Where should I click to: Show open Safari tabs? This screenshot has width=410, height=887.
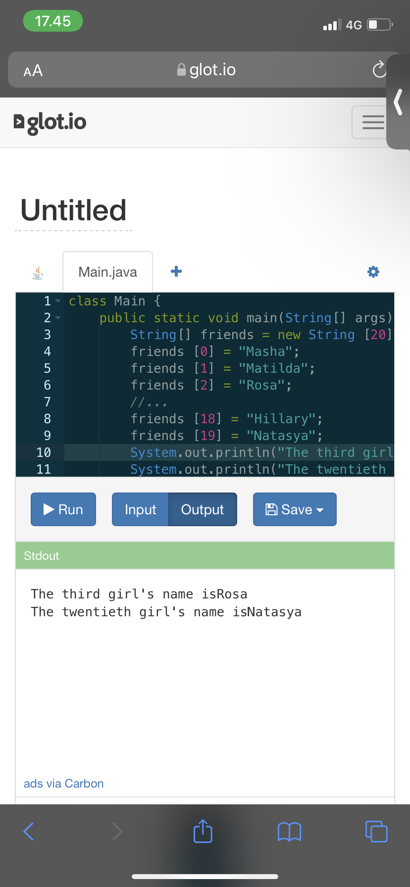pos(376,831)
